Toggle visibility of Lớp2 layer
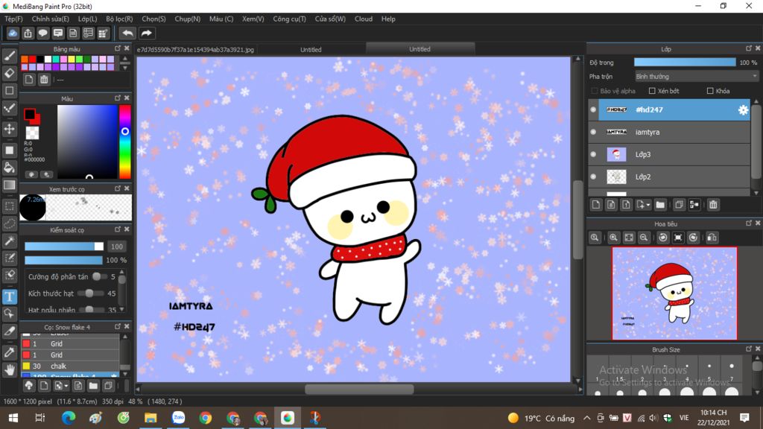The image size is (763, 429). (x=593, y=177)
